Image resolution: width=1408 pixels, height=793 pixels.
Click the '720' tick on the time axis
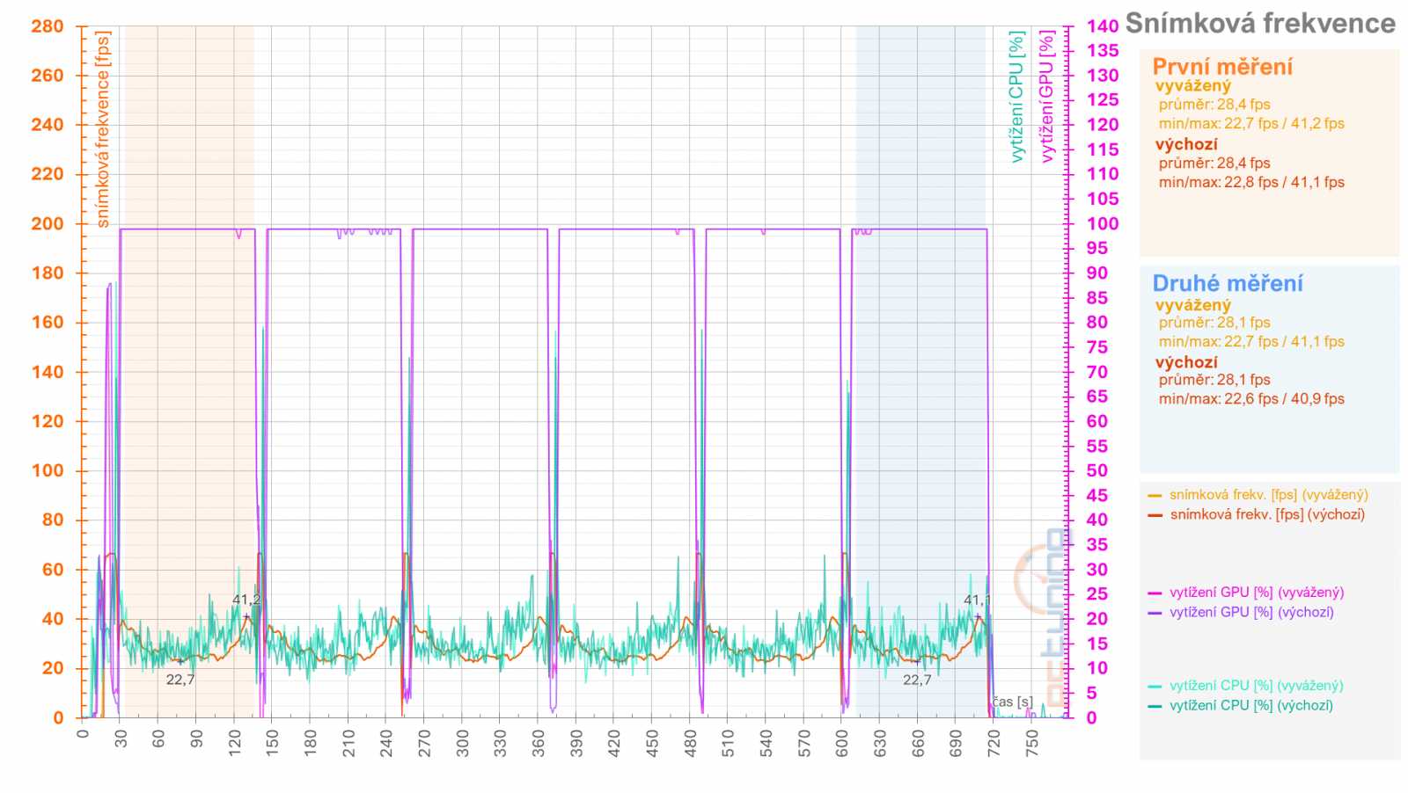(x=994, y=743)
